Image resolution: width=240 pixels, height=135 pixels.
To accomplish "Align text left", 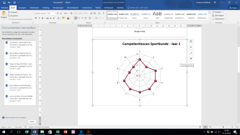I will click(x=76, y=18).
